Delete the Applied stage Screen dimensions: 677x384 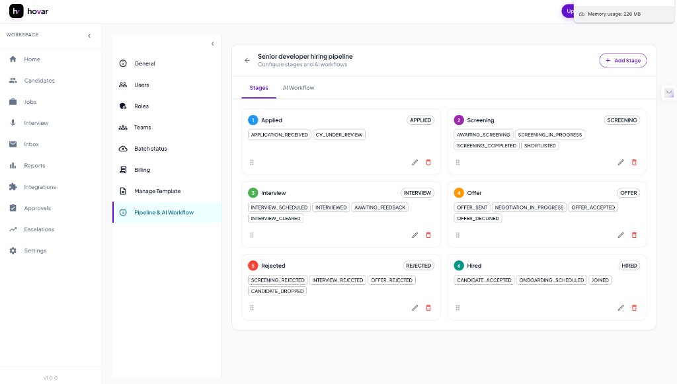428,162
